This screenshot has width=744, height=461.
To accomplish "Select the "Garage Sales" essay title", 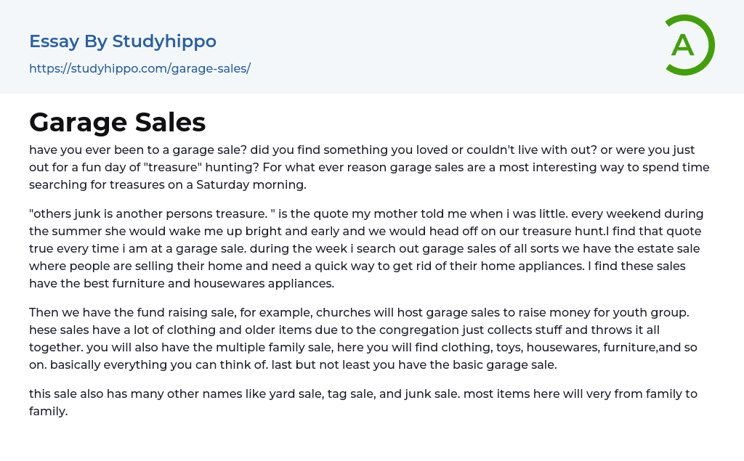I will [118, 122].
